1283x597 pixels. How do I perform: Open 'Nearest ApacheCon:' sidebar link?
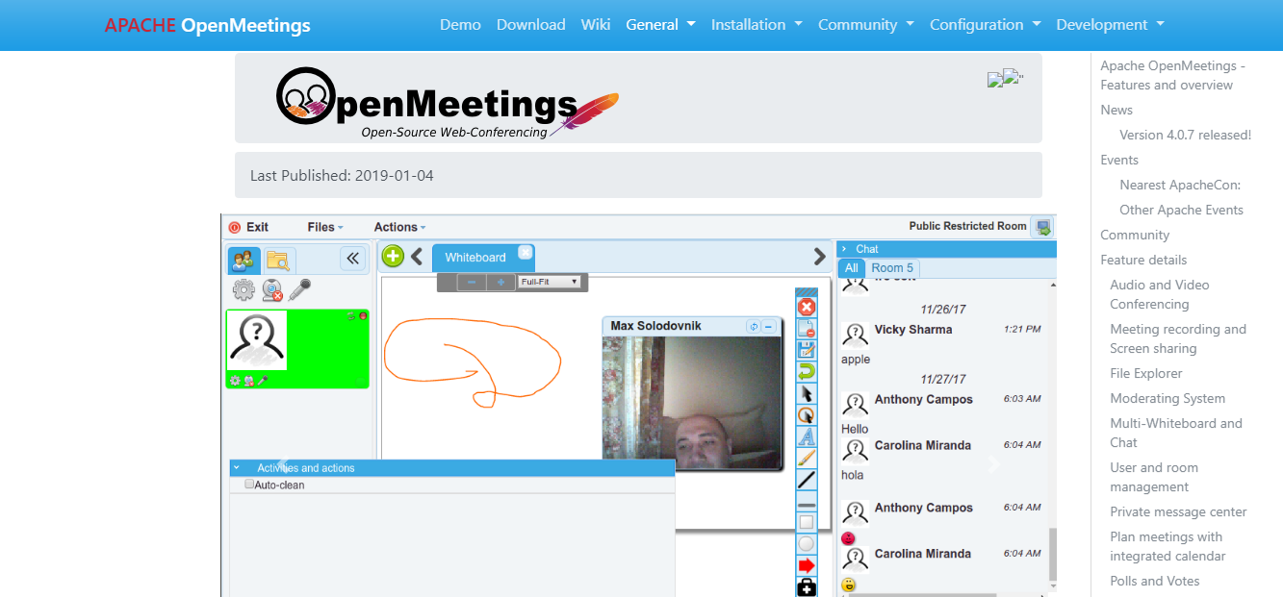[1180, 185]
